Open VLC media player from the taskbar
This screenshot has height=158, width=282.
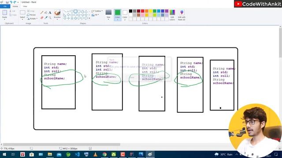coord(95,154)
